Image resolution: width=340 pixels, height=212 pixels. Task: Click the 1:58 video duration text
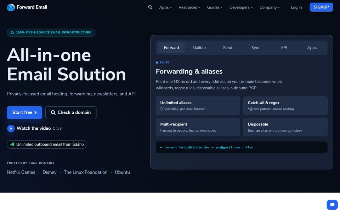pos(57,129)
